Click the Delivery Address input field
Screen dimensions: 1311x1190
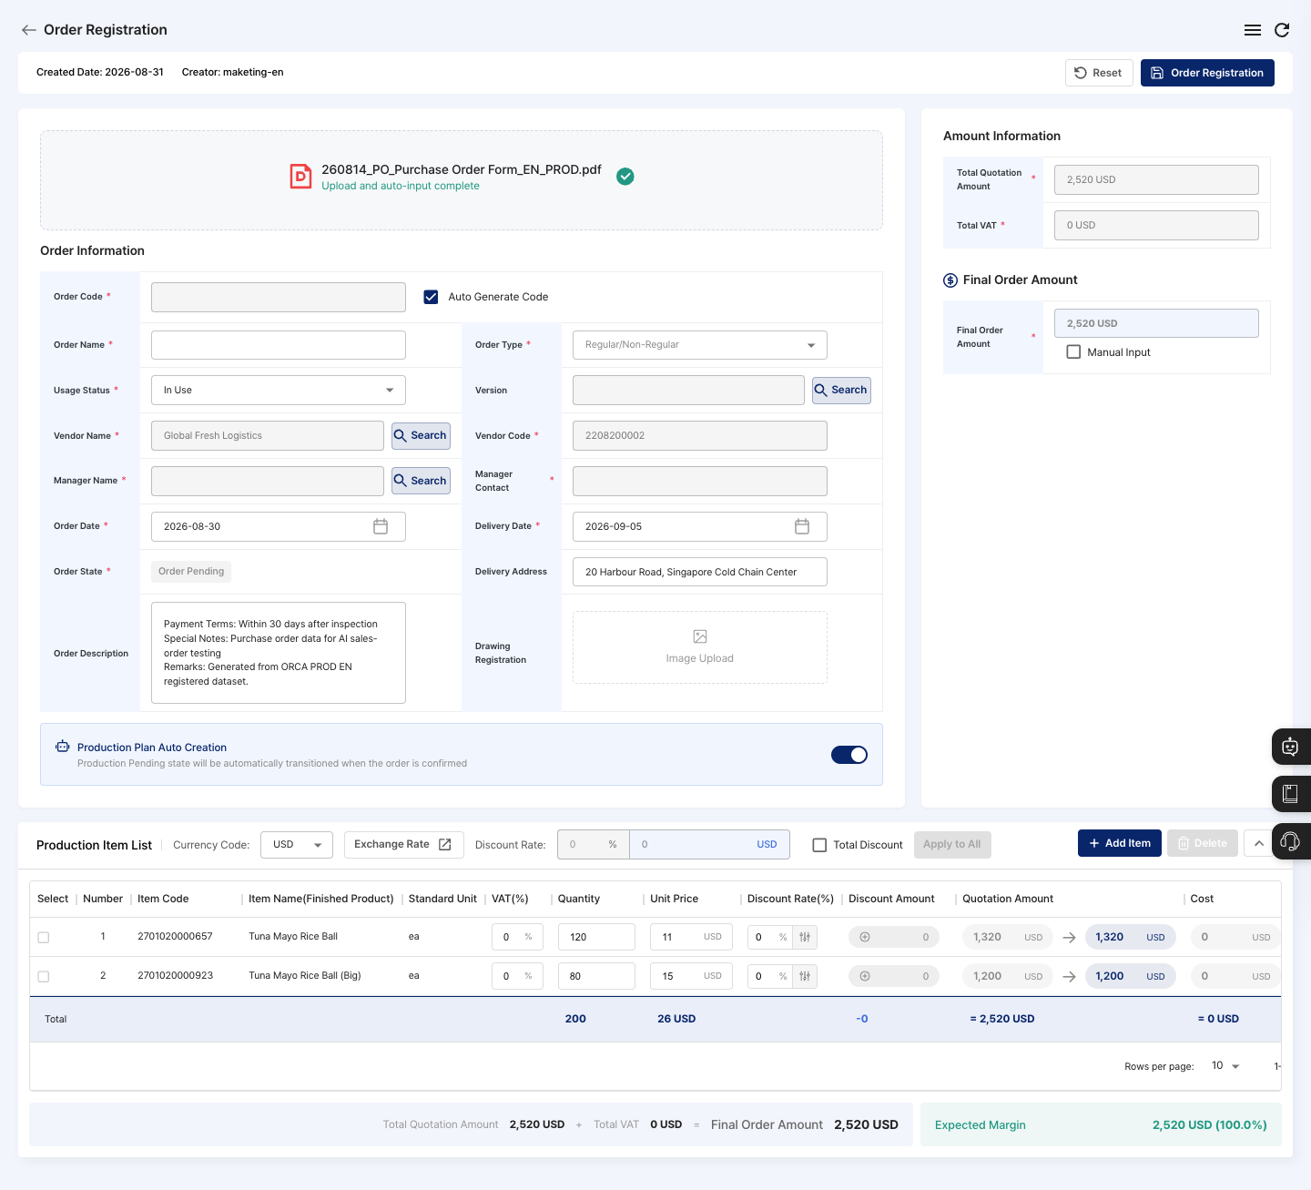(700, 572)
